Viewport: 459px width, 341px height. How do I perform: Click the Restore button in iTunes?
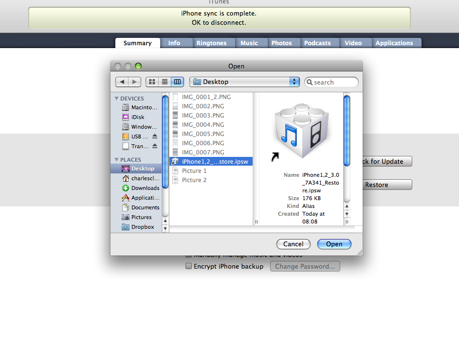(x=387, y=185)
